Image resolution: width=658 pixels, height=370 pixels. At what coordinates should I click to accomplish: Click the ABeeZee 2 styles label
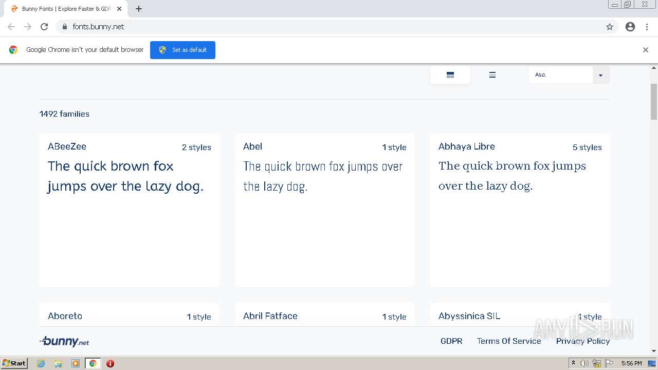tap(196, 147)
